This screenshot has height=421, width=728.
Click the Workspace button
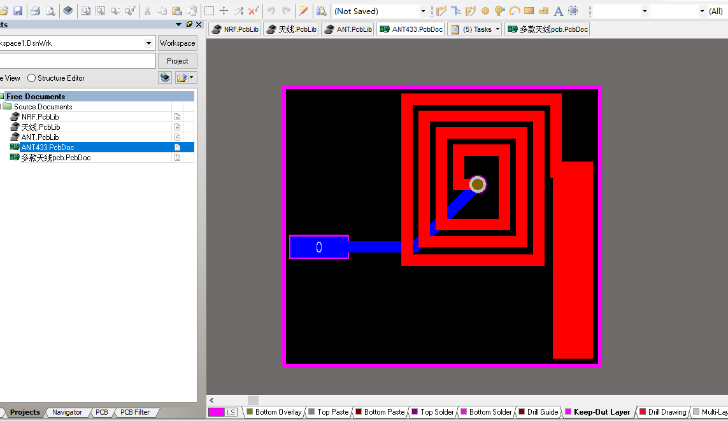177,43
